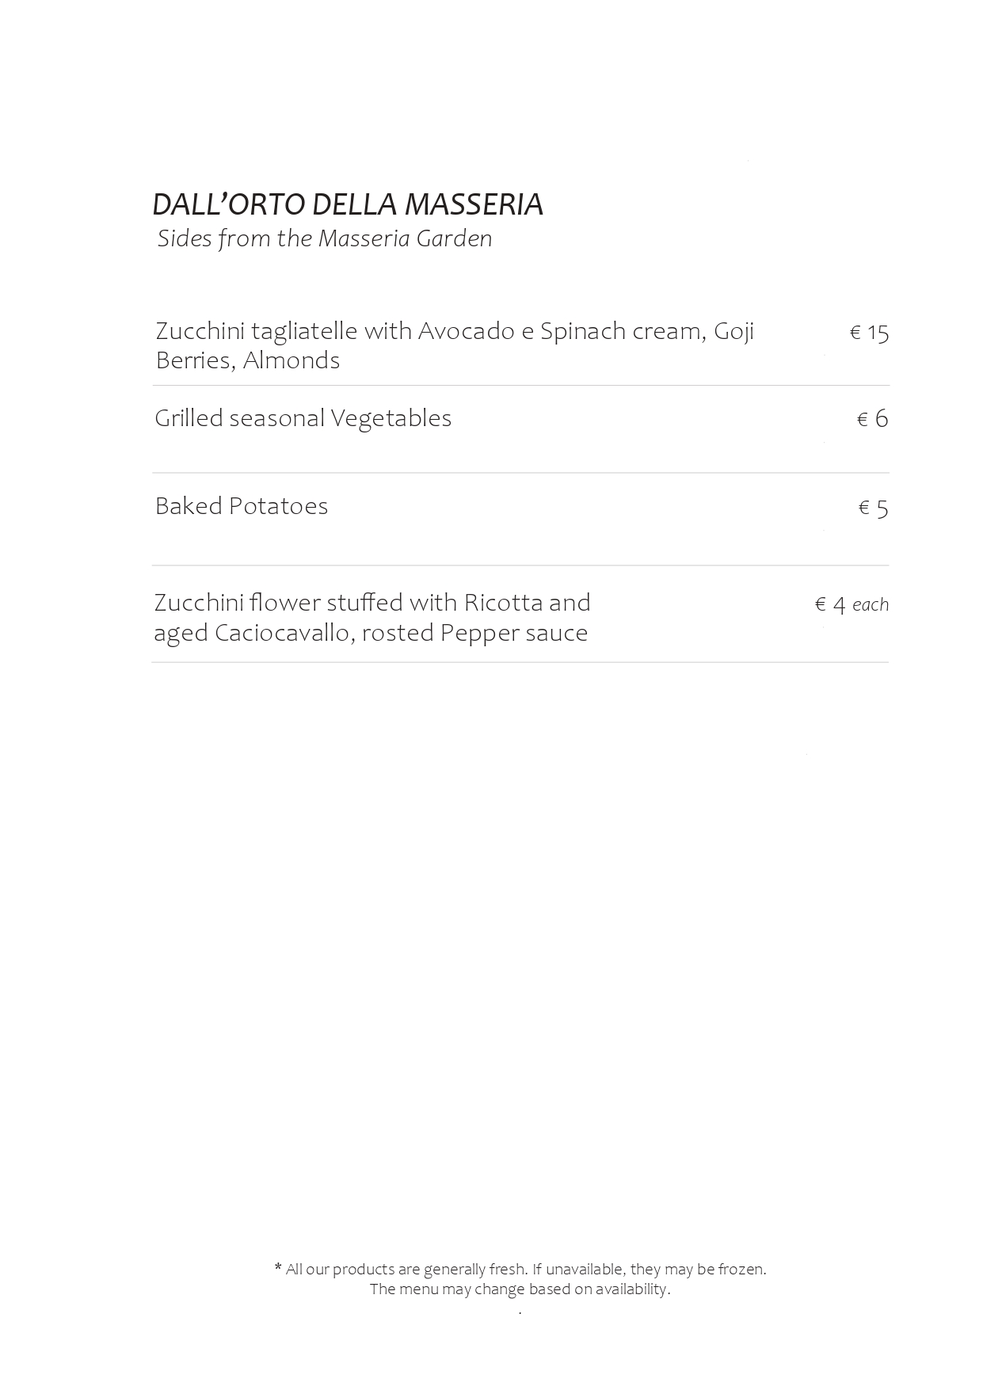Click the menu may change availability note
Viewport: 983px width, 1390px height.
[520, 1289]
